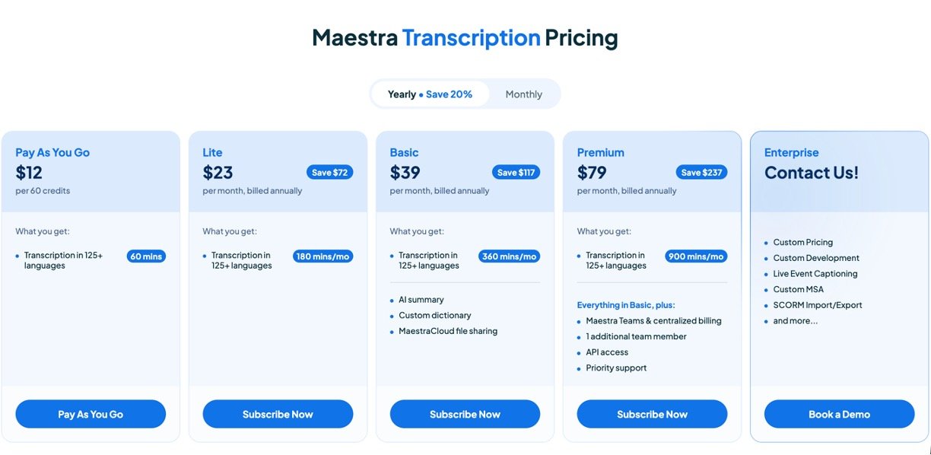This screenshot has height=455, width=931.
Task: Click the Premium plan title
Action: [x=600, y=152]
